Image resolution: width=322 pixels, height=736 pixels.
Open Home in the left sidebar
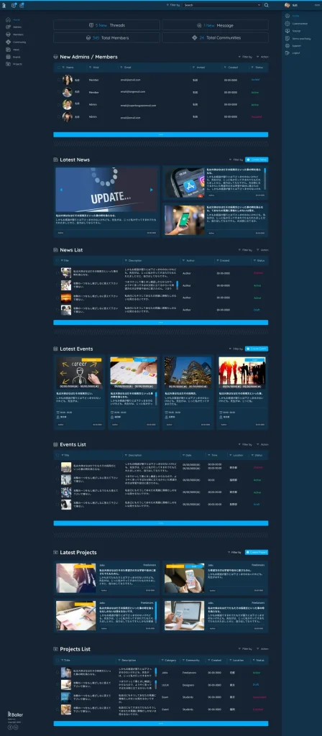click(13, 19)
